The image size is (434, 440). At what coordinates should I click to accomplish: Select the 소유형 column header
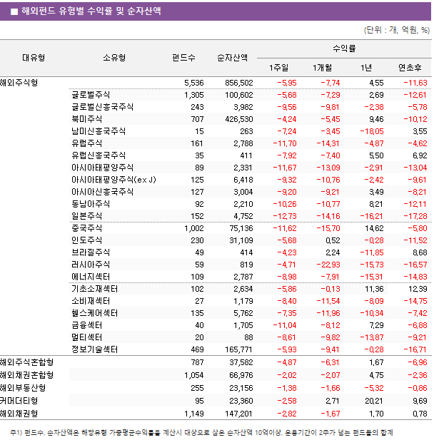pos(114,58)
